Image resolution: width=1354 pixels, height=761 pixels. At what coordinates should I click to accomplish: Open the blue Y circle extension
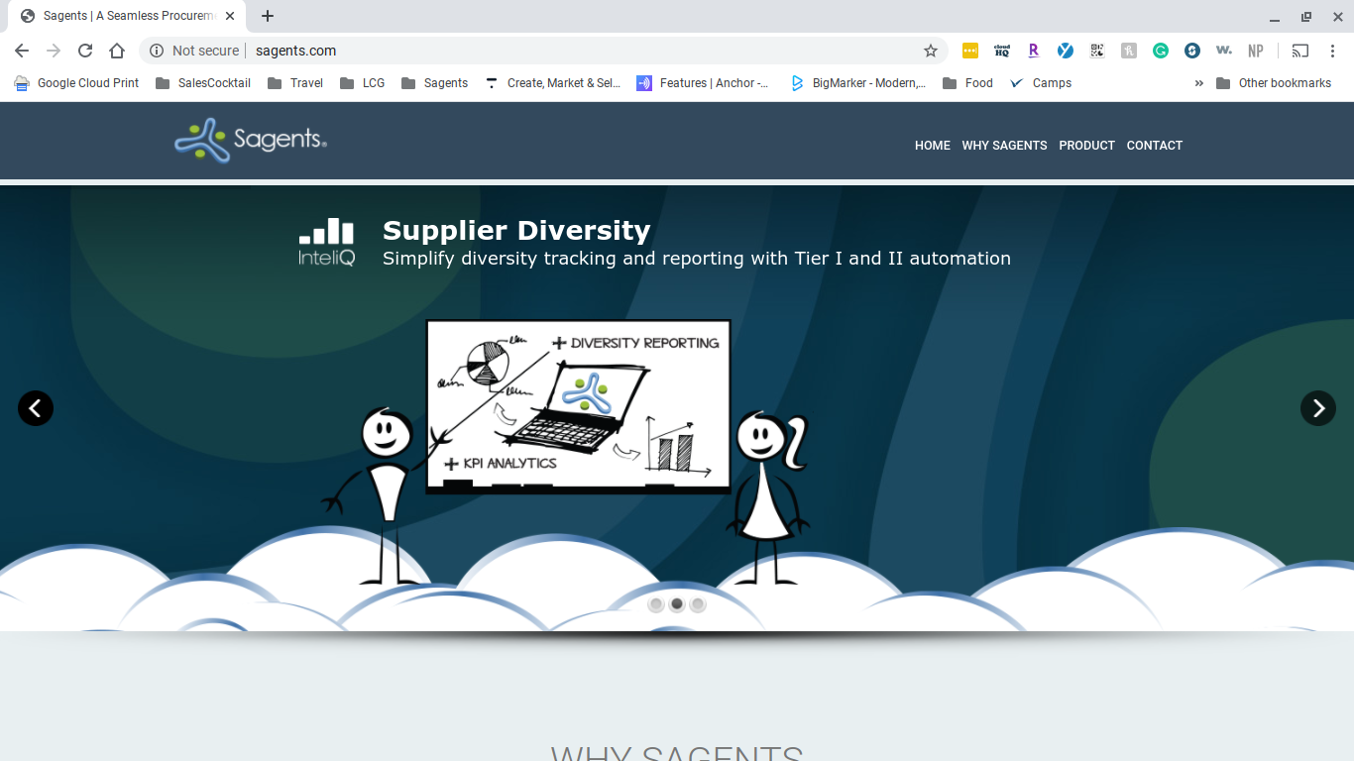(1066, 51)
